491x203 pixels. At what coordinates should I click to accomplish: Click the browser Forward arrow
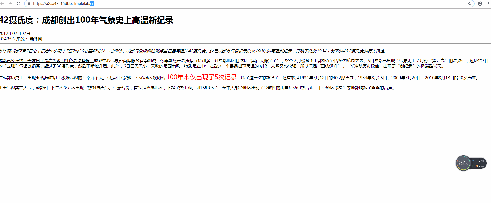click(x=10, y=4)
